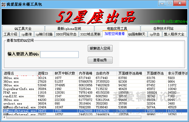Image resolution: width=189 pixels, height=122 pixels.
Task: Select the rundll32.exe process row
Action: (x=95, y=96)
